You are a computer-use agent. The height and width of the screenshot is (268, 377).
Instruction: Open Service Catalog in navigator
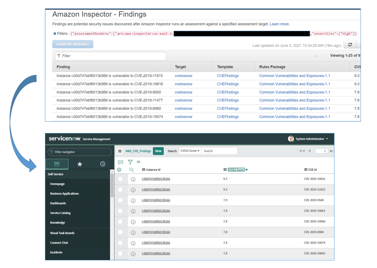tap(60, 213)
